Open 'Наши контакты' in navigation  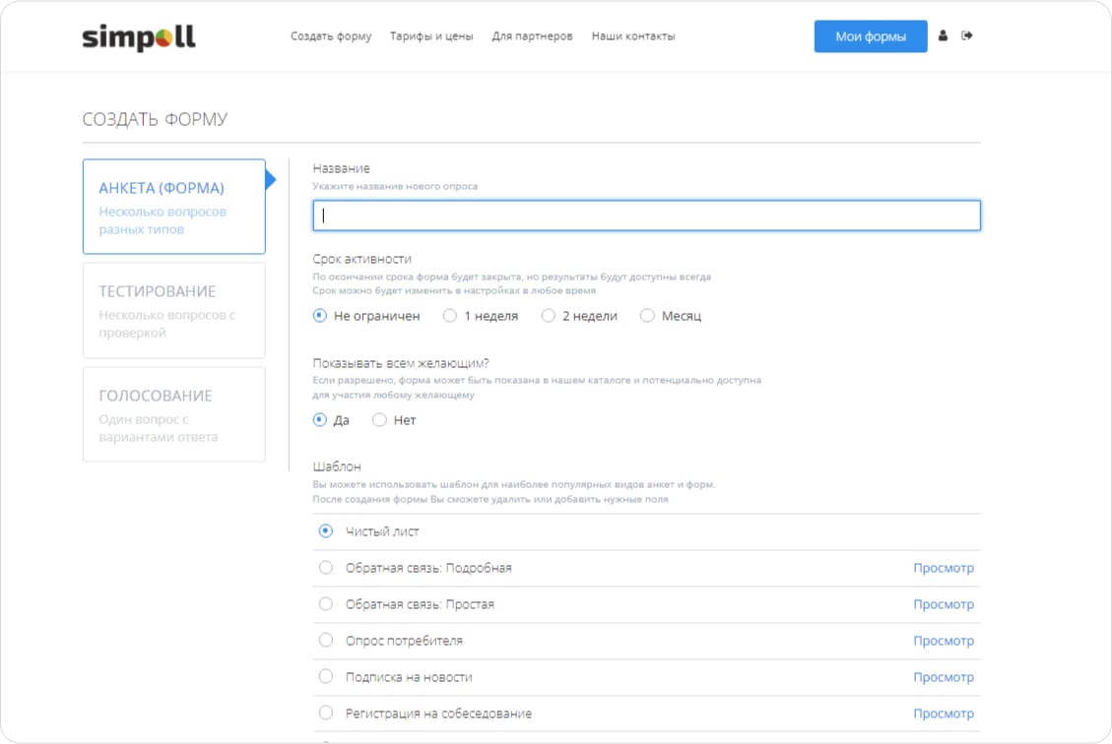(x=633, y=36)
